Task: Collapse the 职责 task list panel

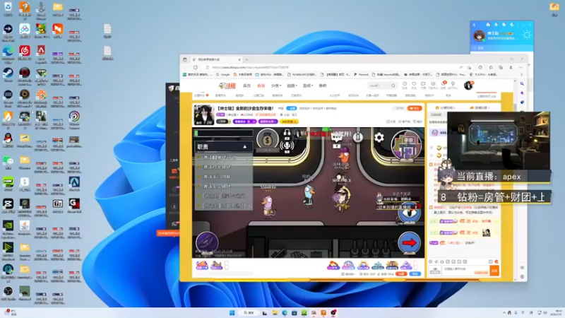Action: point(244,147)
